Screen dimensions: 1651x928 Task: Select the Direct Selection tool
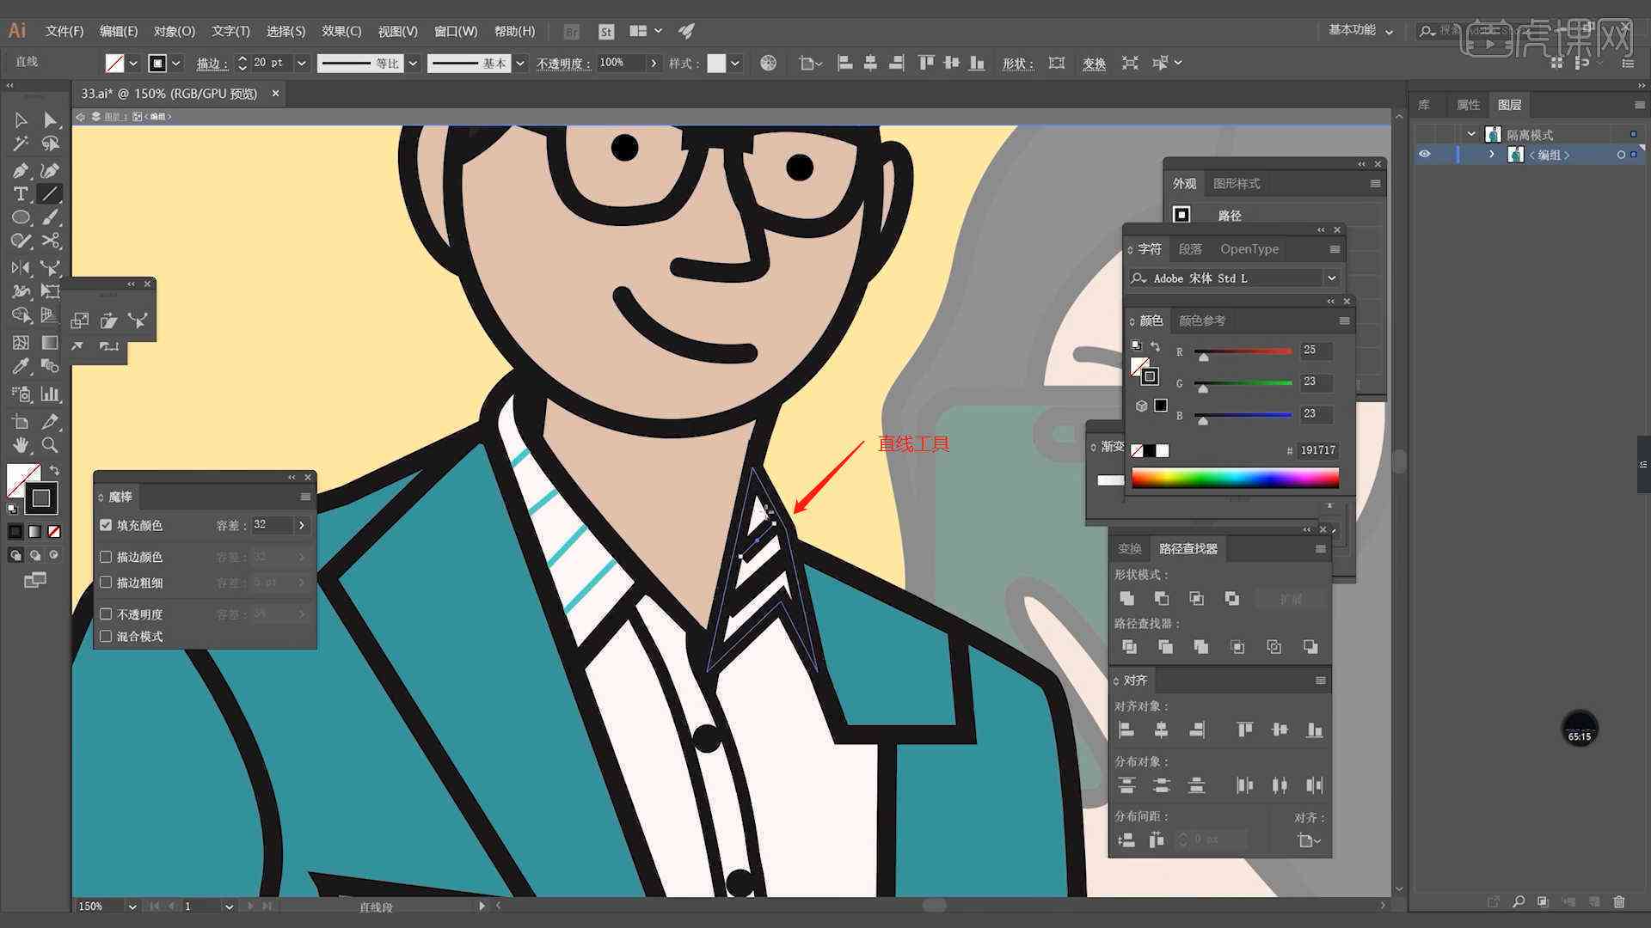pos(51,120)
